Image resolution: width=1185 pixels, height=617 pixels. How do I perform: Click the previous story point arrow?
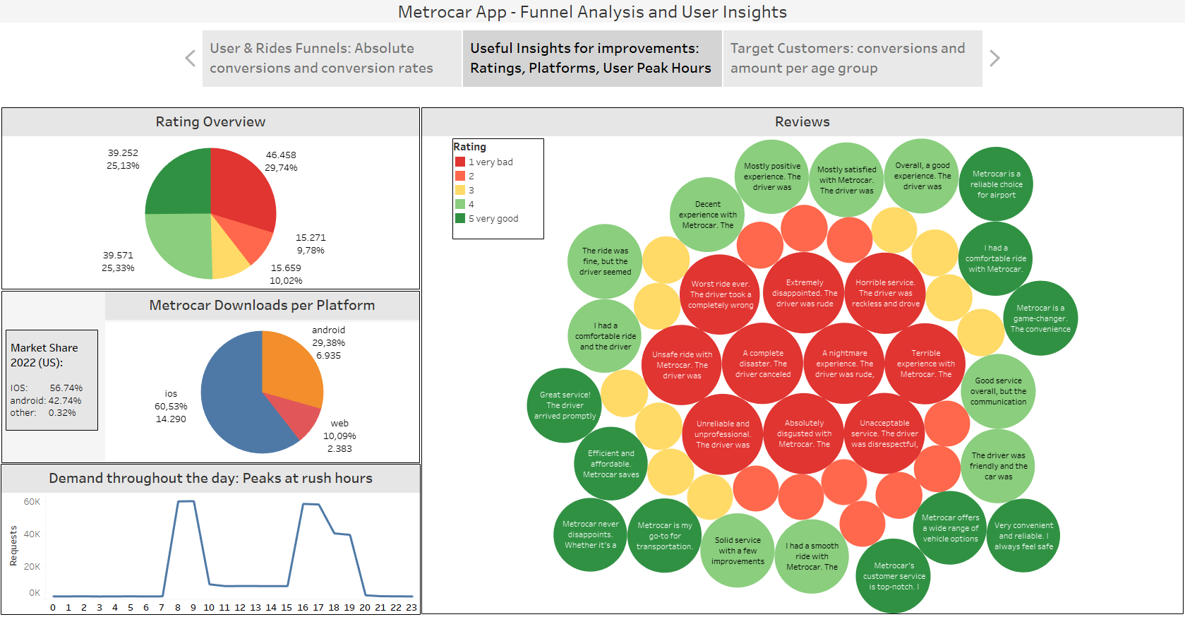click(x=190, y=59)
